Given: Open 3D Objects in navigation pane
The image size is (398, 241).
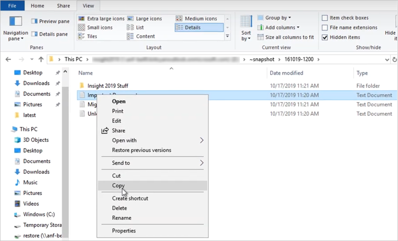Looking at the screenshot, I should pyautogui.click(x=36, y=140).
